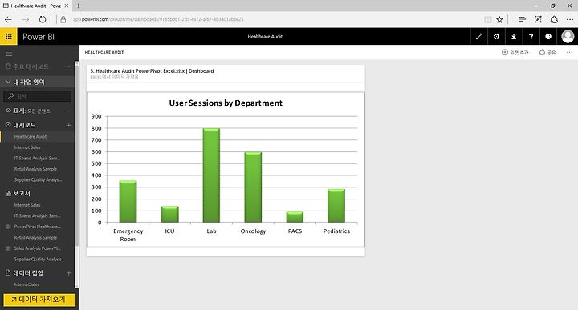Open ellipsis menu next to 표시 filter

pyautogui.click(x=68, y=111)
